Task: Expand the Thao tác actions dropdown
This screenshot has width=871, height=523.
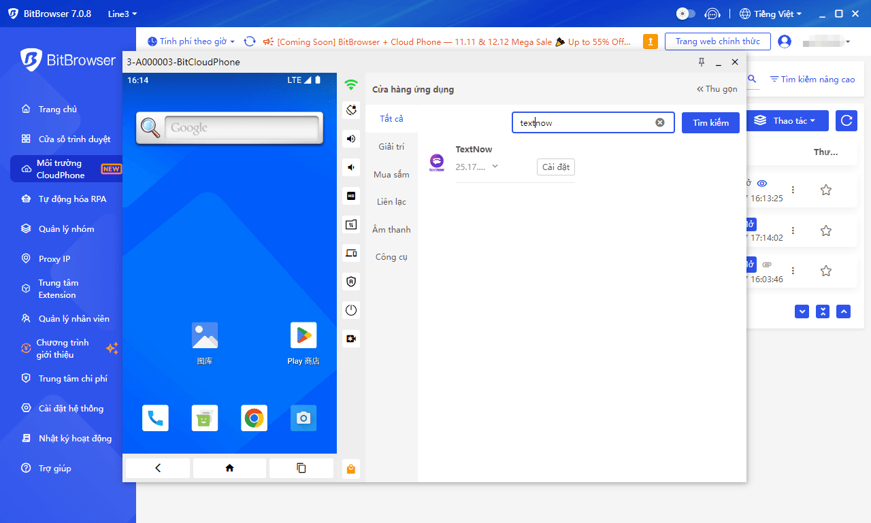Action: [787, 121]
